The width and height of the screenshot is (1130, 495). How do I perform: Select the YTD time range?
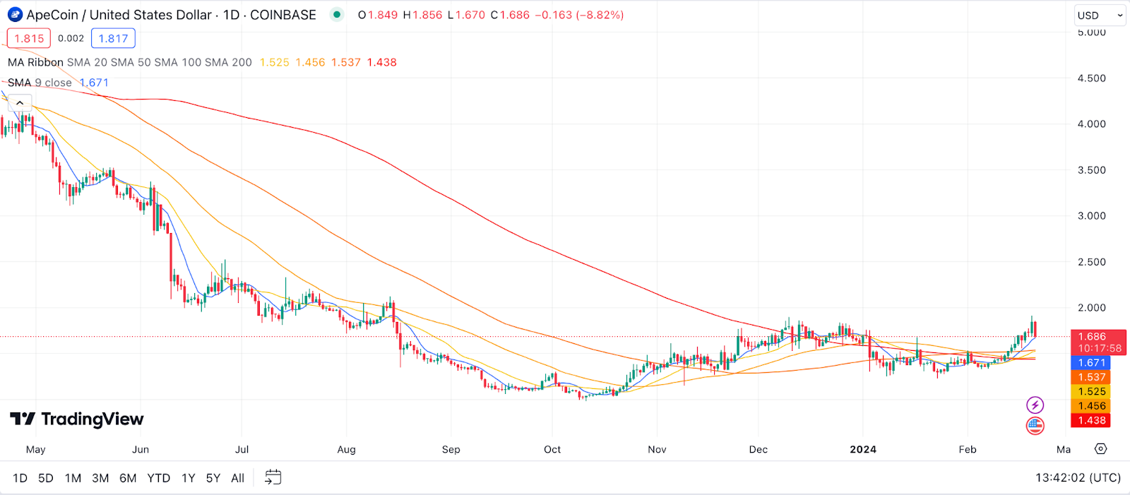coord(159,478)
